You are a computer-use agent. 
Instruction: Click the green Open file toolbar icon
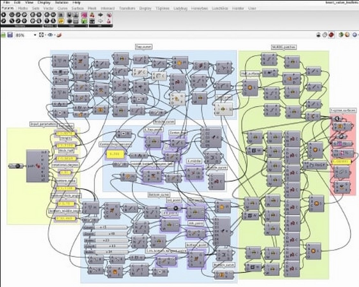tap(4, 35)
